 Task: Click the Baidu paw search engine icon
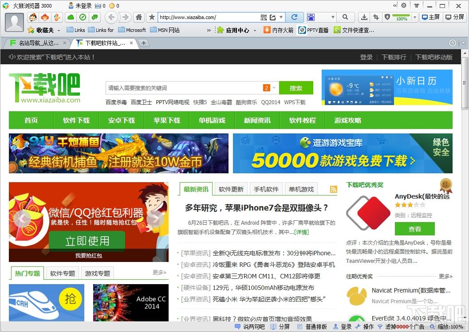pos(311,17)
